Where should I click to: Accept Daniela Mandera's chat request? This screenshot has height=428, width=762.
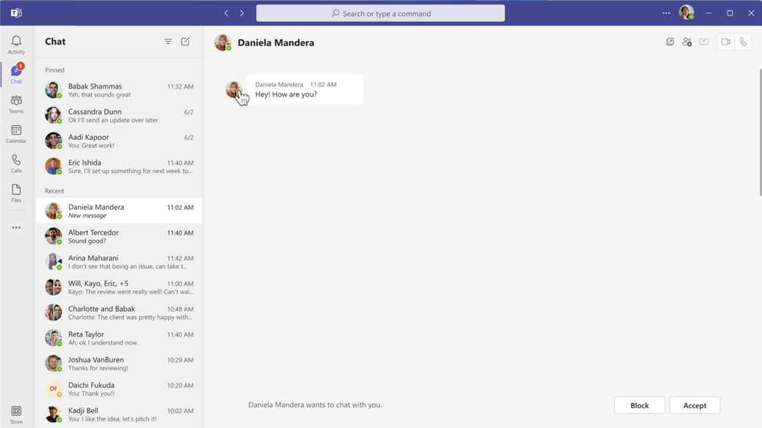pos(695,405)
